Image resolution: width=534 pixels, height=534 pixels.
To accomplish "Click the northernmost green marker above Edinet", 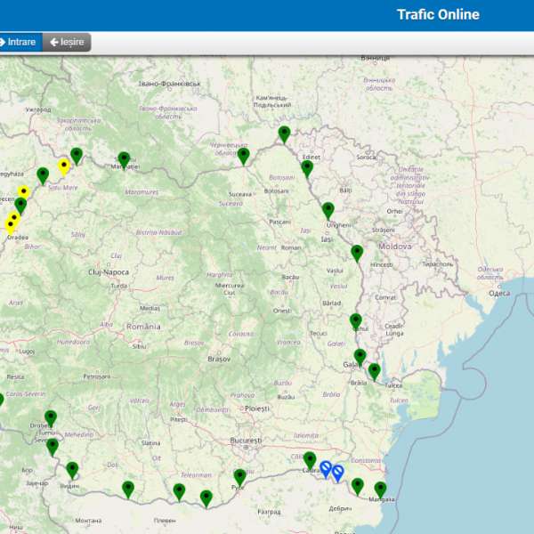I will tap(285, 134).
